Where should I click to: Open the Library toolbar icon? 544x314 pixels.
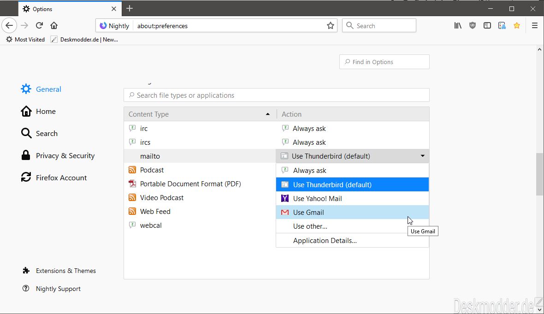coord(458,25)
